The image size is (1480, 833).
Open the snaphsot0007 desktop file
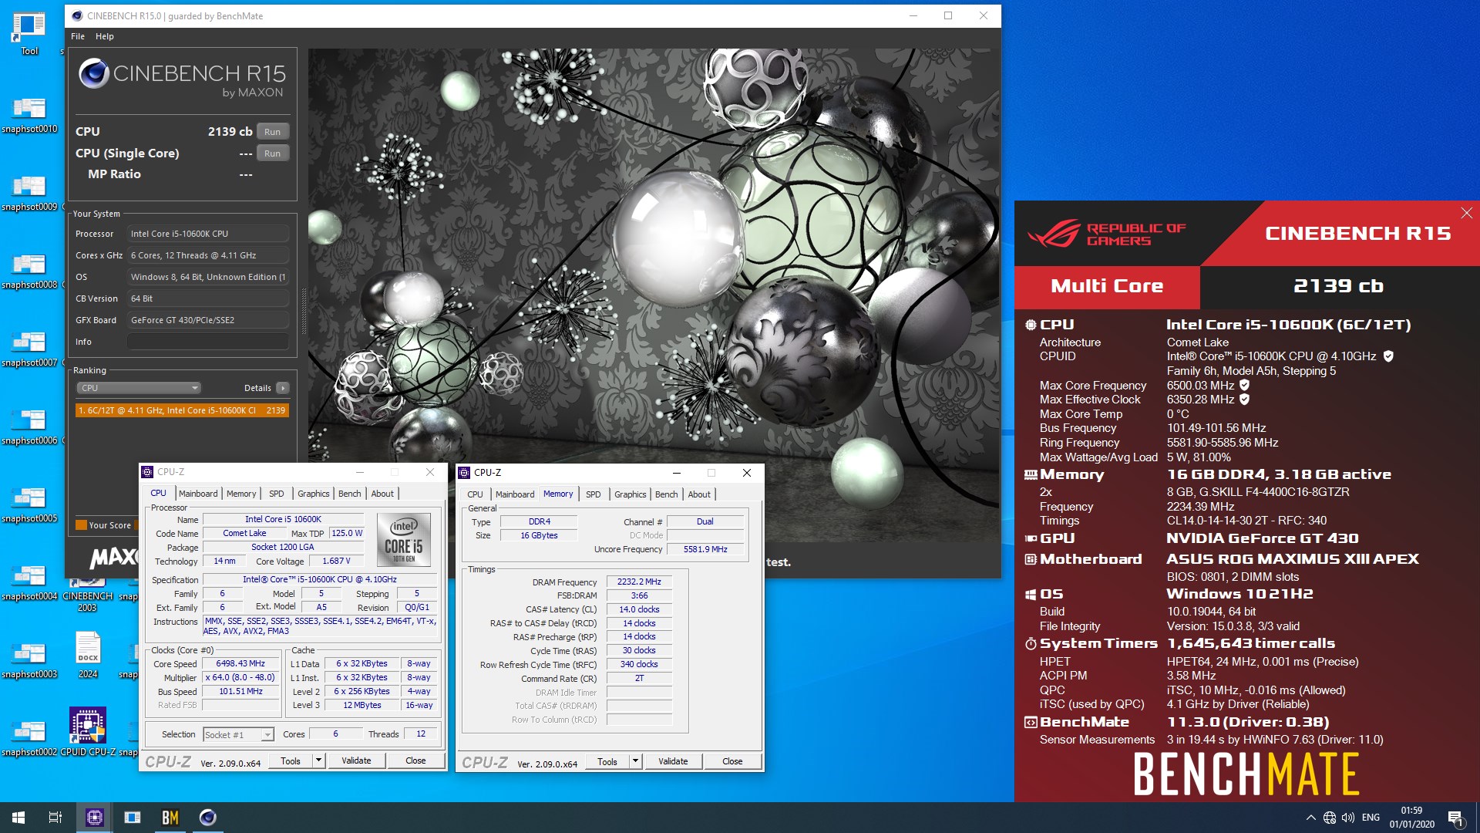[x=29, y=348]
